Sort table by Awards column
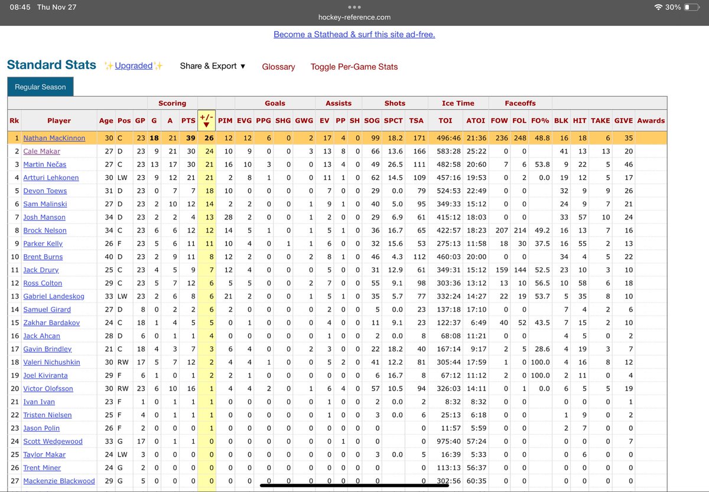Image resolution: width=709 pixels, height=492 pixels. click(651, 120)
